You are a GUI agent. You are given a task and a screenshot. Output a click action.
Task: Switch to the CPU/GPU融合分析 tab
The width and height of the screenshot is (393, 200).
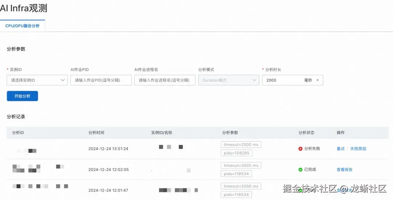23,26
